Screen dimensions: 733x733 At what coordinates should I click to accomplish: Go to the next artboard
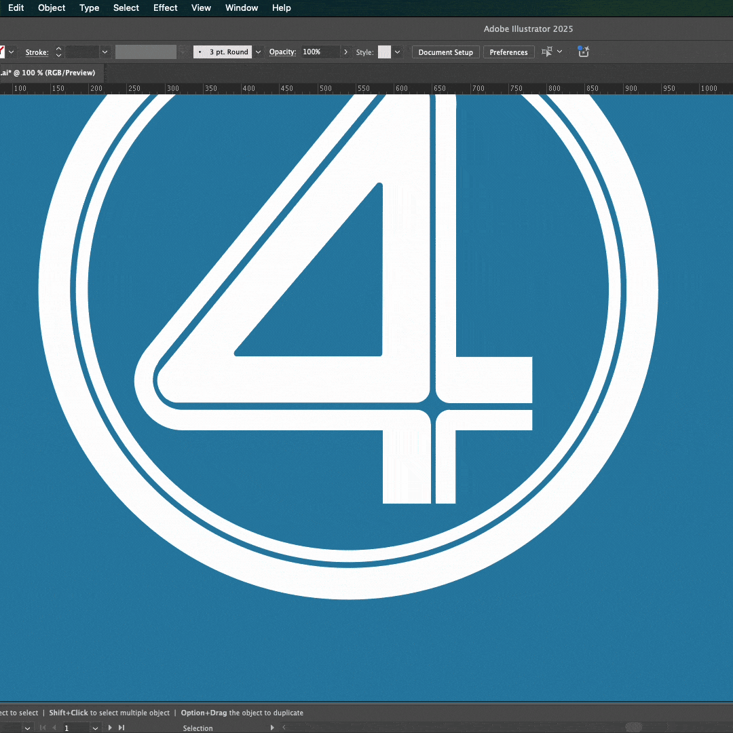tap(111, 728)
